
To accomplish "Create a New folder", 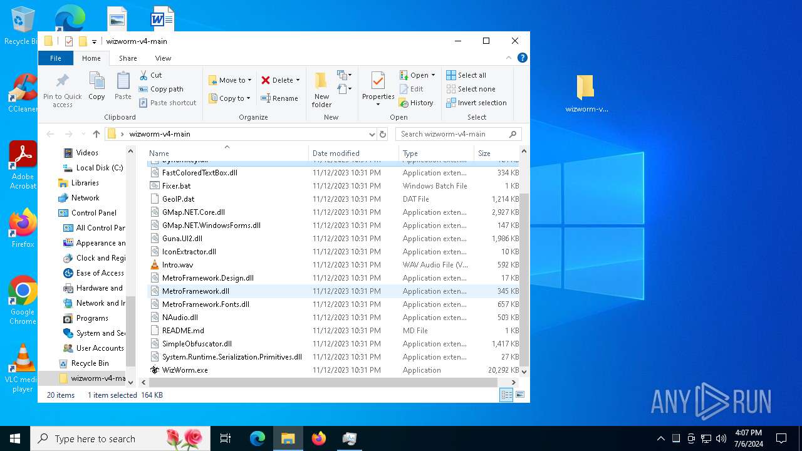I will [321, 90].
